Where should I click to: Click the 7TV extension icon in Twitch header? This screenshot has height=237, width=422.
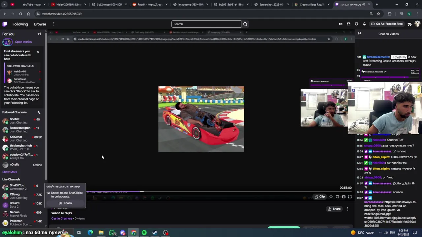pyautogui.click(x=409, y=24)
